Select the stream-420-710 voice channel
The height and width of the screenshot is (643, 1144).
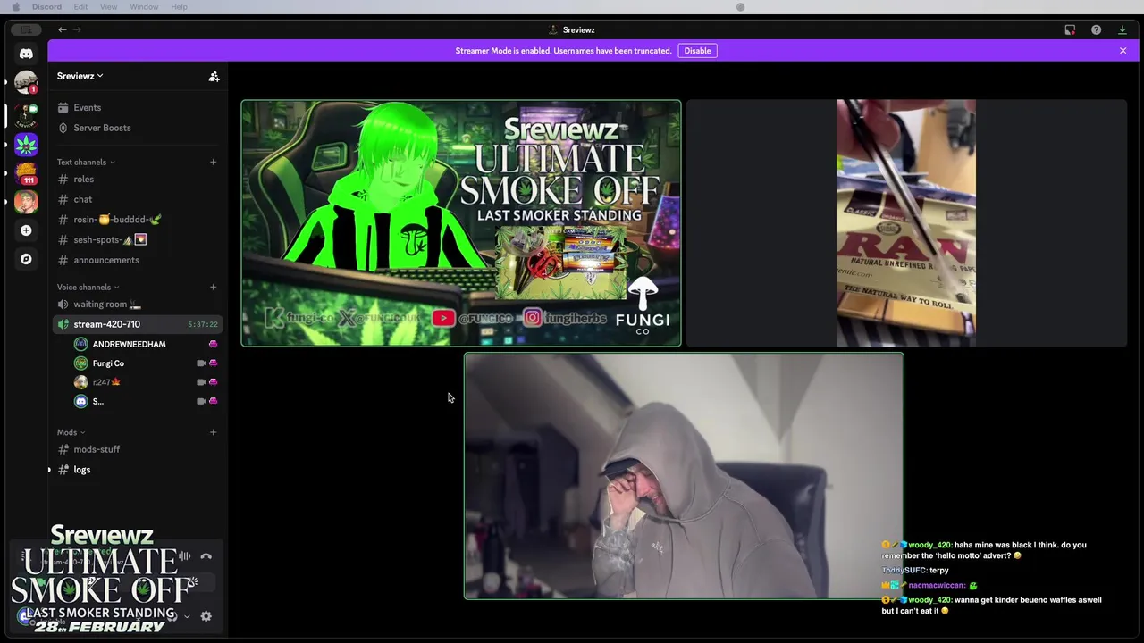[136, 324]
